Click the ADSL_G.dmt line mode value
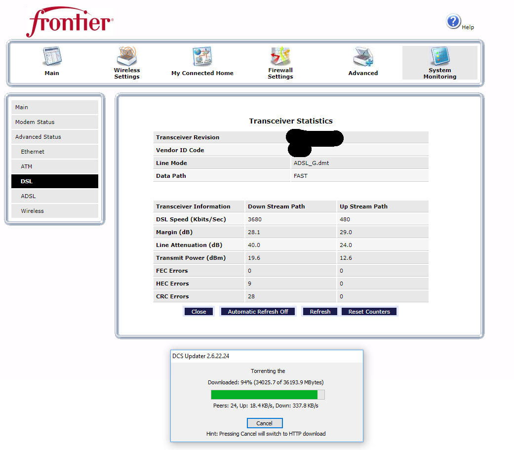This screenshot has height=450, width=514. [x=311, y=163]
